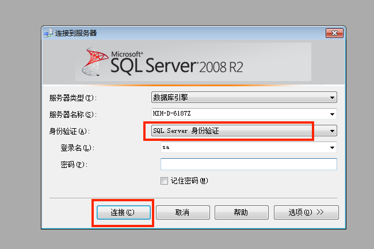Open the 服务器名称 dropdown arrow
The image size is (374, 249).
(332, 114)
